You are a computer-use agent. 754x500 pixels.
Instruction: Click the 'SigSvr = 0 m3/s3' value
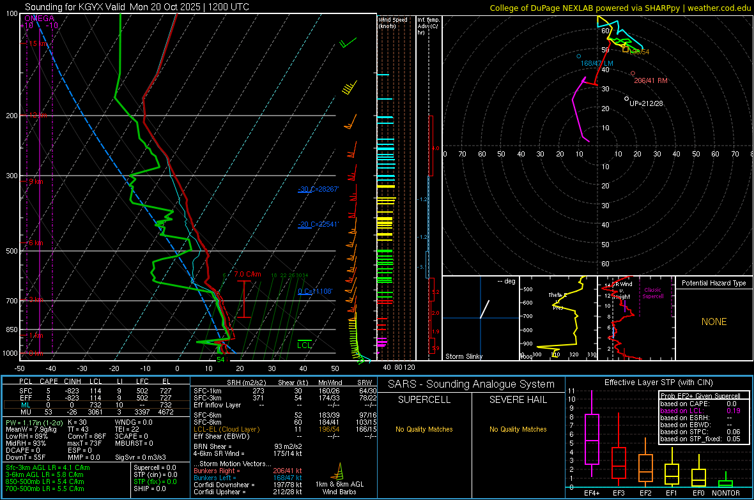pos(141,457)
